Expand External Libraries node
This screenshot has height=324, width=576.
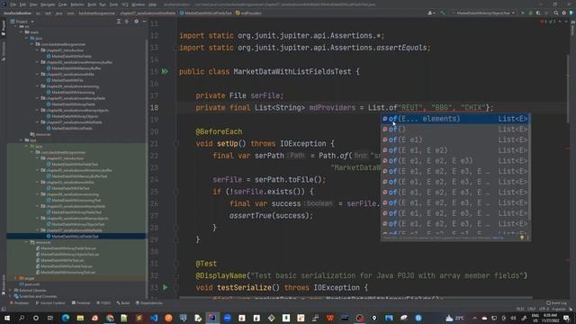pos(10,290)
